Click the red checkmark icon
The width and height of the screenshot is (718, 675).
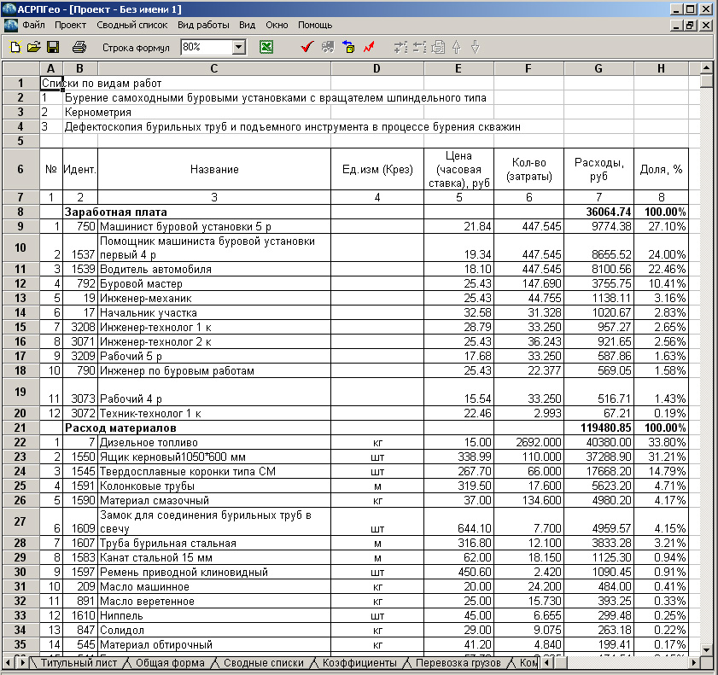coord(306,47)
